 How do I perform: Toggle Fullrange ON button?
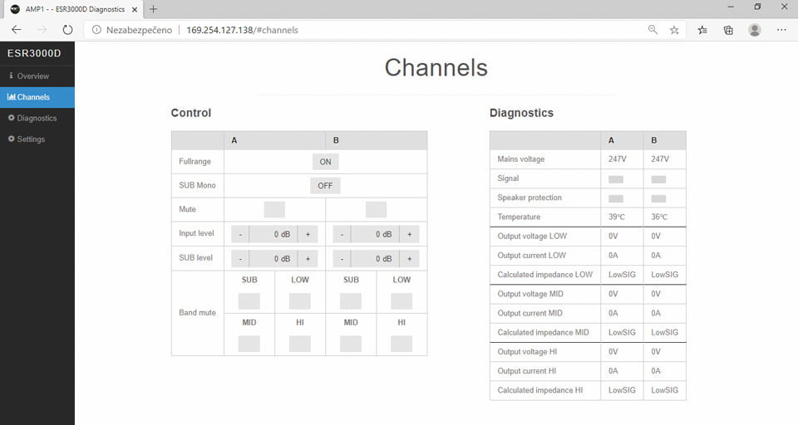point(325,162)
